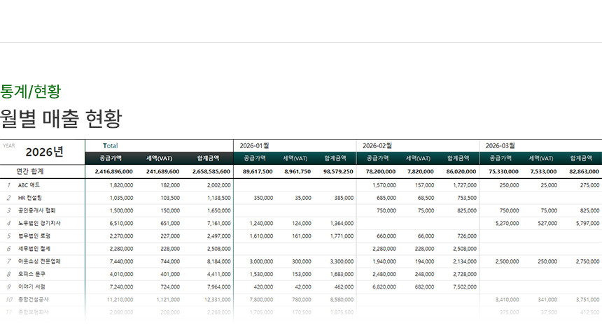
Task: Click 합계금액 header under 2026-01월
Action: coord(336,158)
